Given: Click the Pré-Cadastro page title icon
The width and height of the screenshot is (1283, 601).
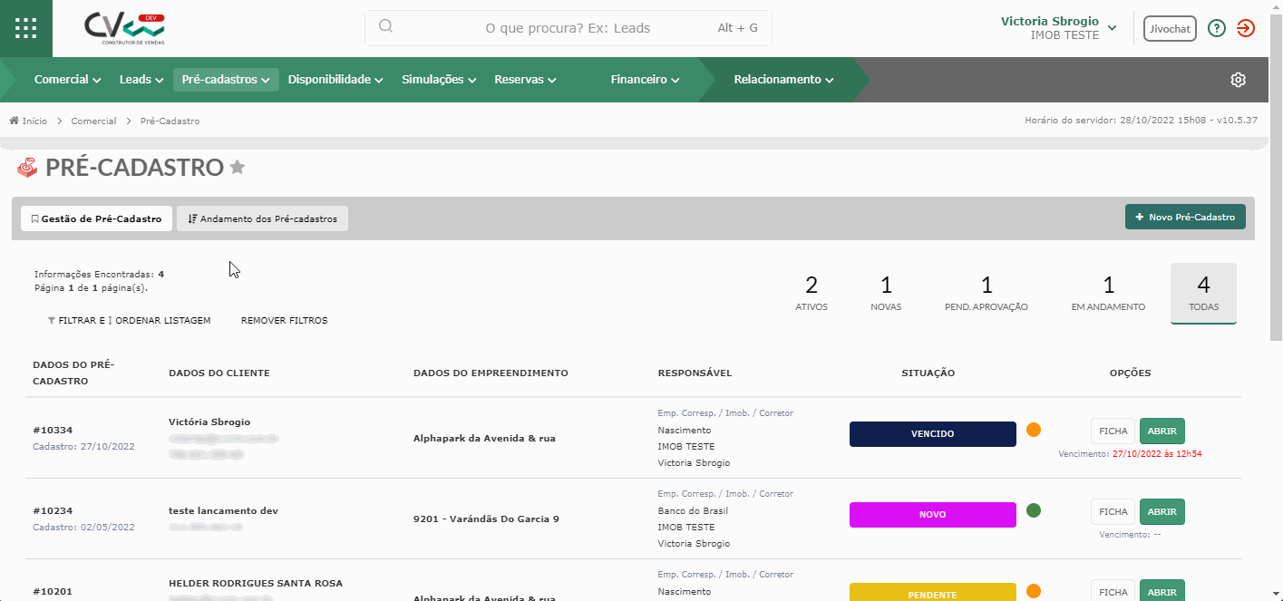Looking at the screenshot, I should coord(27,168).
